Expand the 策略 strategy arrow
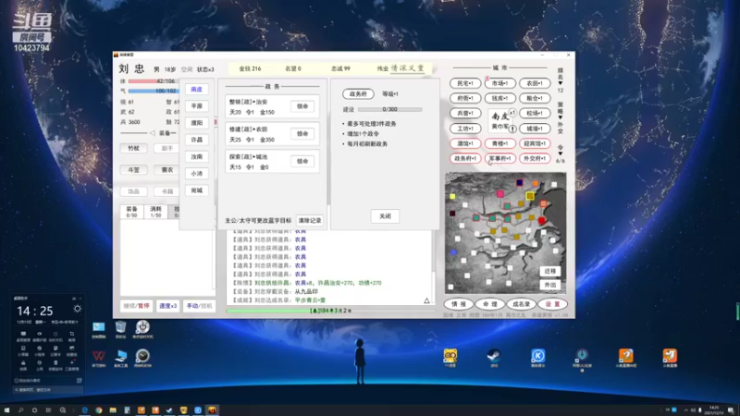The image size is (740, 416). click(561, 117)
